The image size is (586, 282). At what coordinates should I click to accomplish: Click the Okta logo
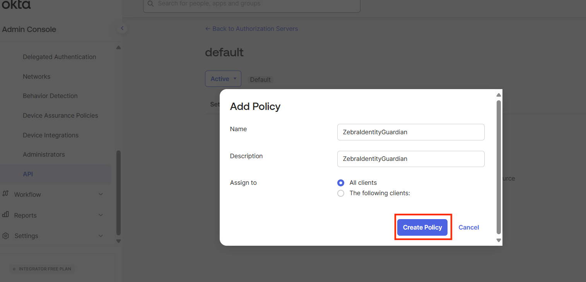tap(16, 5)
